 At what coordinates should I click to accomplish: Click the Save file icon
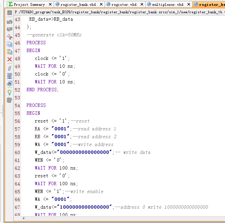point(10,13)
